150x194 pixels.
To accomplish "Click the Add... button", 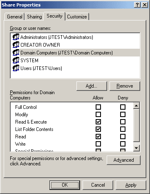I will (92, 86).
